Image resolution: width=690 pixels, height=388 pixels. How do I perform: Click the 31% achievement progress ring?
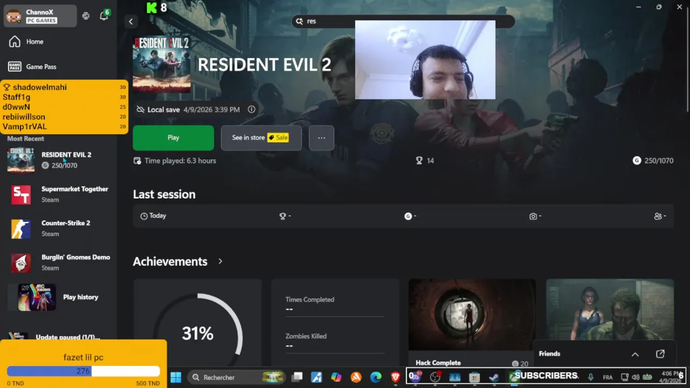[x=198, y=333]
